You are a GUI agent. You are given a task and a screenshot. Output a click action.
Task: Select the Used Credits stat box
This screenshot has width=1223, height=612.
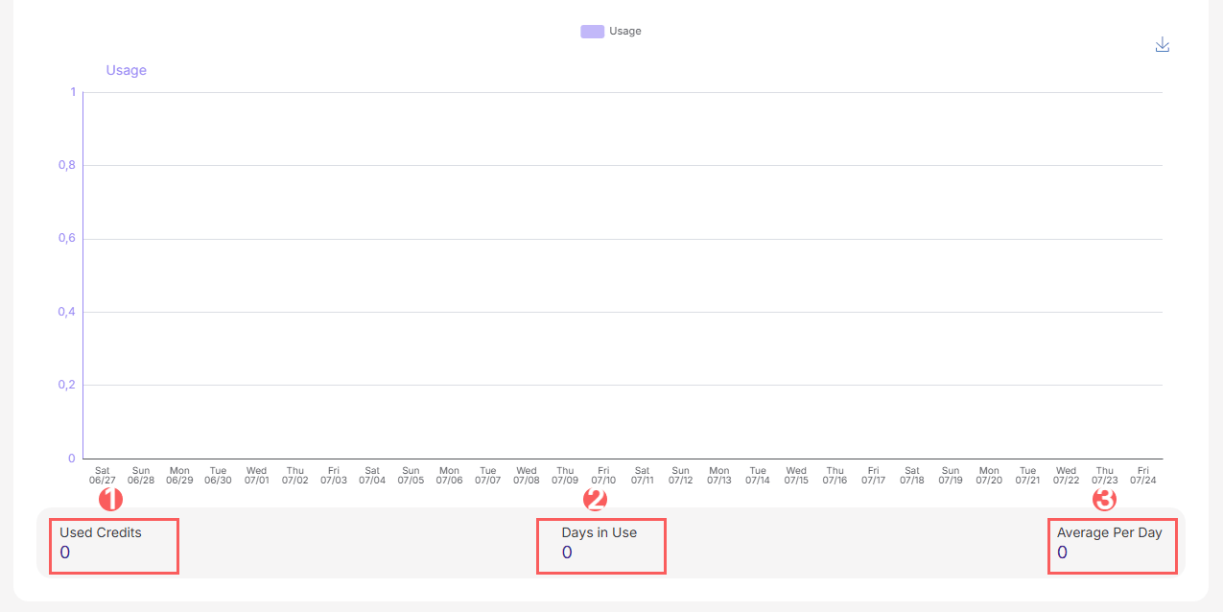pyautogui.click(x=114, y=545)
